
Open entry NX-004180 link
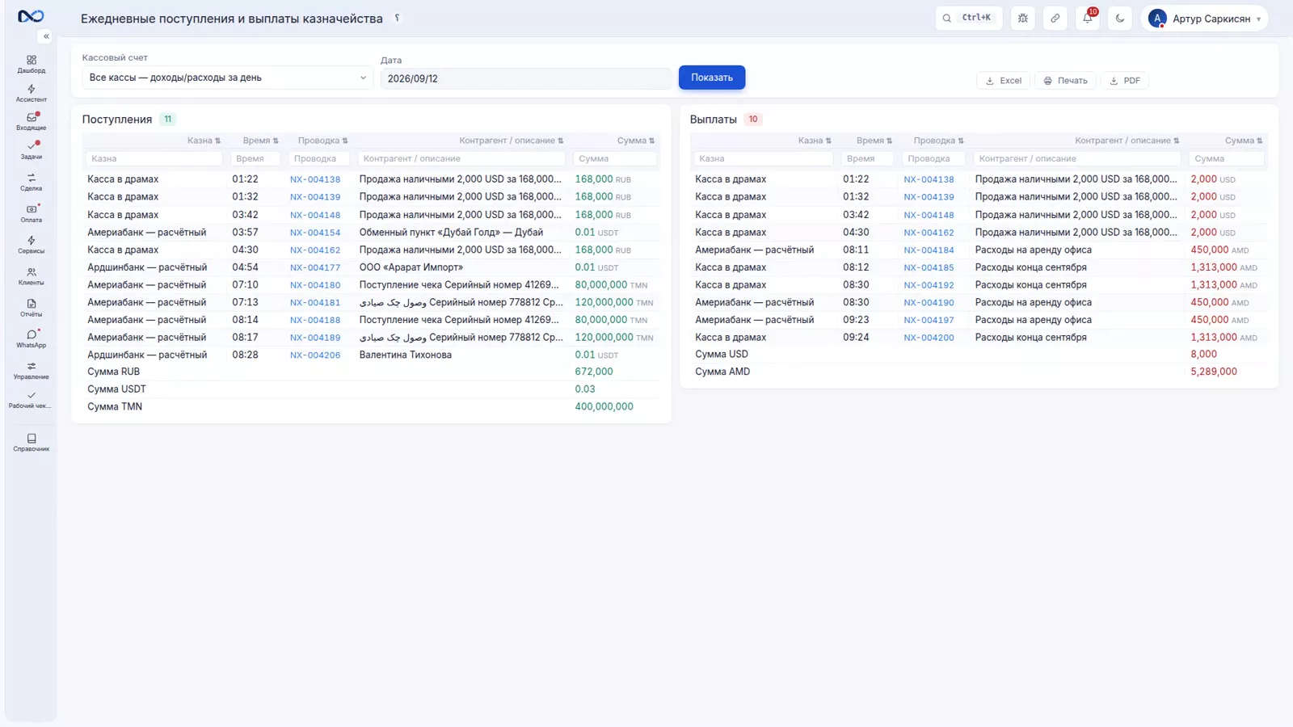[315, 285]
